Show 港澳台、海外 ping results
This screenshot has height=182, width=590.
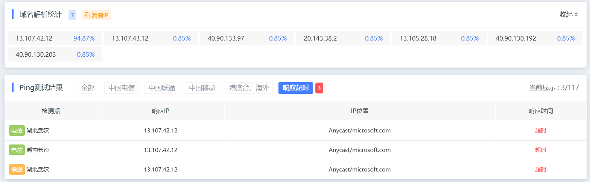(249, 88)
